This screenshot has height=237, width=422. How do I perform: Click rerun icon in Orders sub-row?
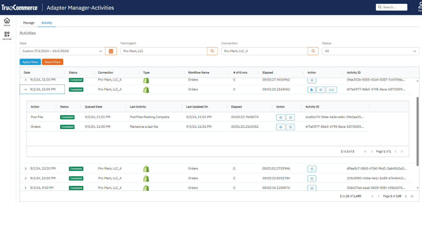[290, 127]
